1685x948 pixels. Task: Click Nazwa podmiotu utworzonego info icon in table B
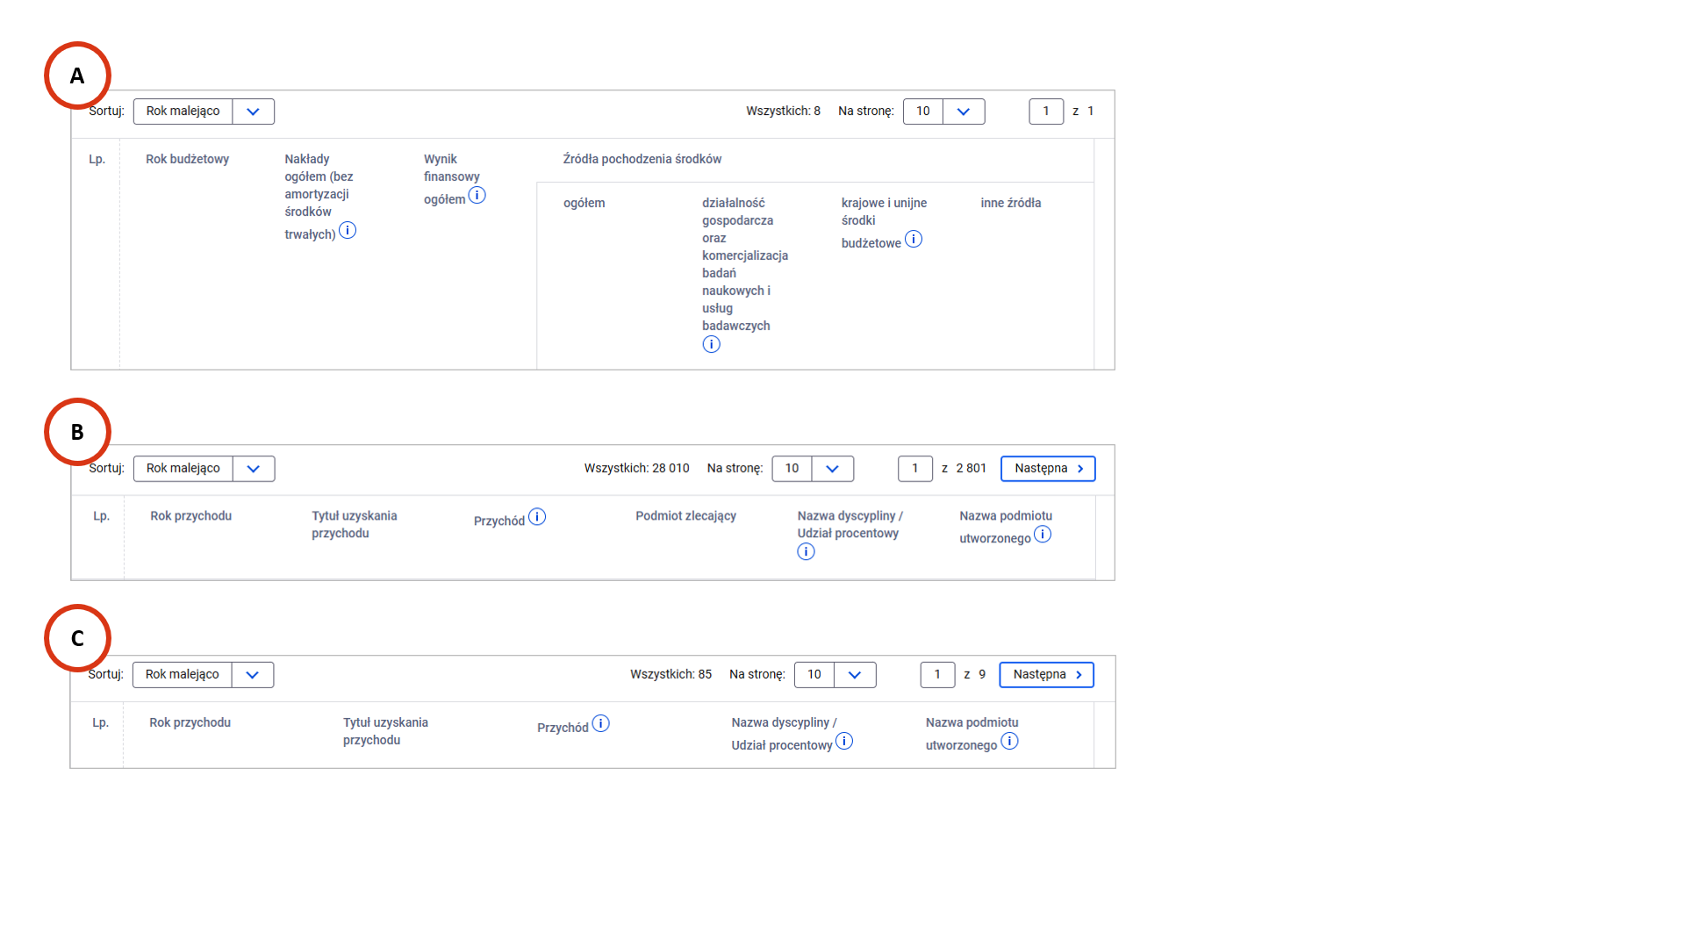coord(1043,535)
